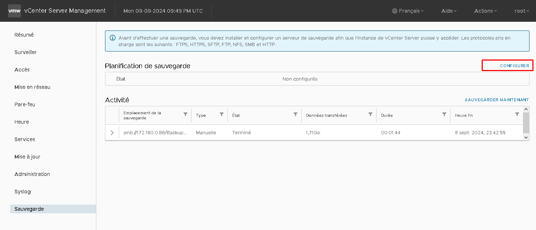Click the Non configurés status value

tap(300, 79)
